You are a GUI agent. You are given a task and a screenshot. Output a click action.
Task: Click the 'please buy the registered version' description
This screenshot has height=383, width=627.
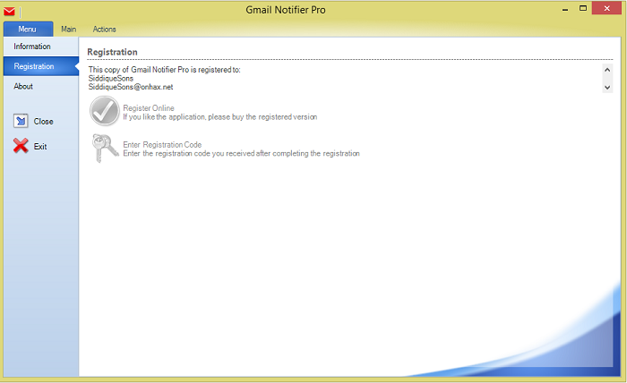(220, 117)
